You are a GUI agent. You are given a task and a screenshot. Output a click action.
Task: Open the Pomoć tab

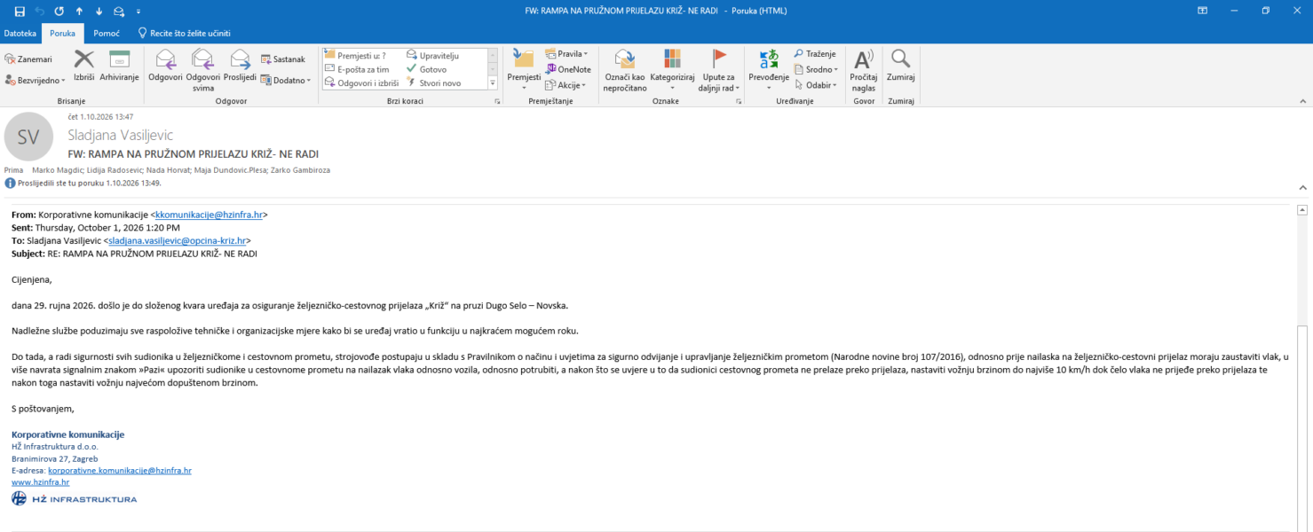tap(107, 34)
